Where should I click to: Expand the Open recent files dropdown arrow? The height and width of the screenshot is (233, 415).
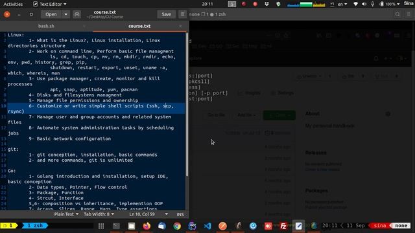pyautogui.click(x=66, y=14)
